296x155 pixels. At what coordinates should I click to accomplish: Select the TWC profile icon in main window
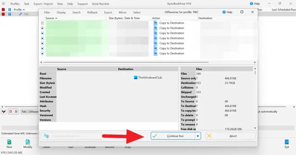pyautogui.click(x=20, y=14)
